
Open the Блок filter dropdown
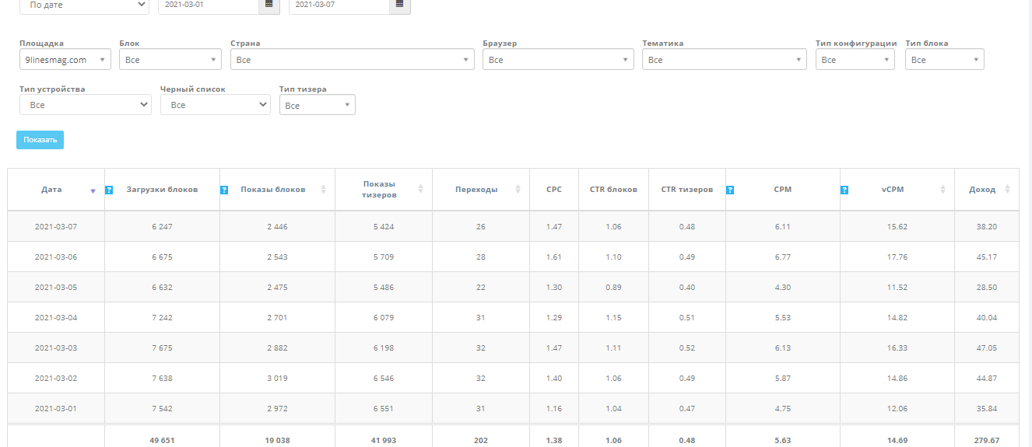pyautogui.click(x=170, y=60)
